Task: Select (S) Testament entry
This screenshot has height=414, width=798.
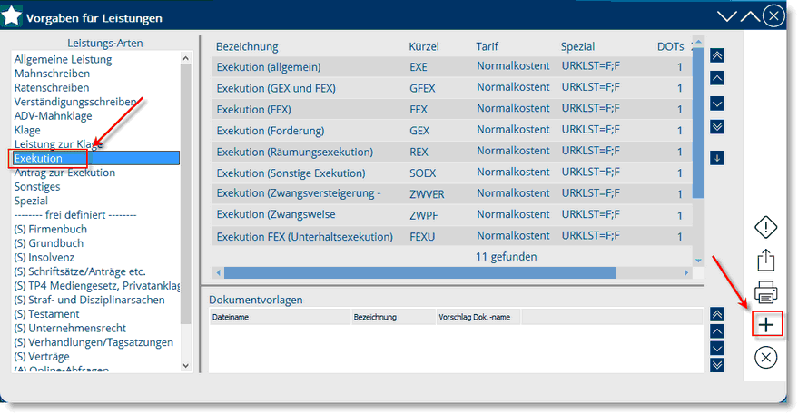Action: click(47, 314)
